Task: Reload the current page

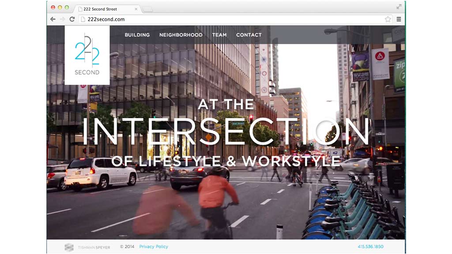Action: point(72,19)
